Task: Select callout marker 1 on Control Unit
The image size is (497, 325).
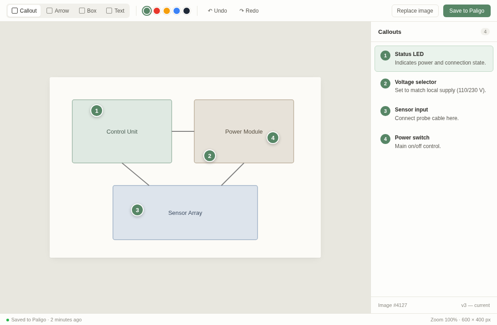Action: tap(97, 111)
